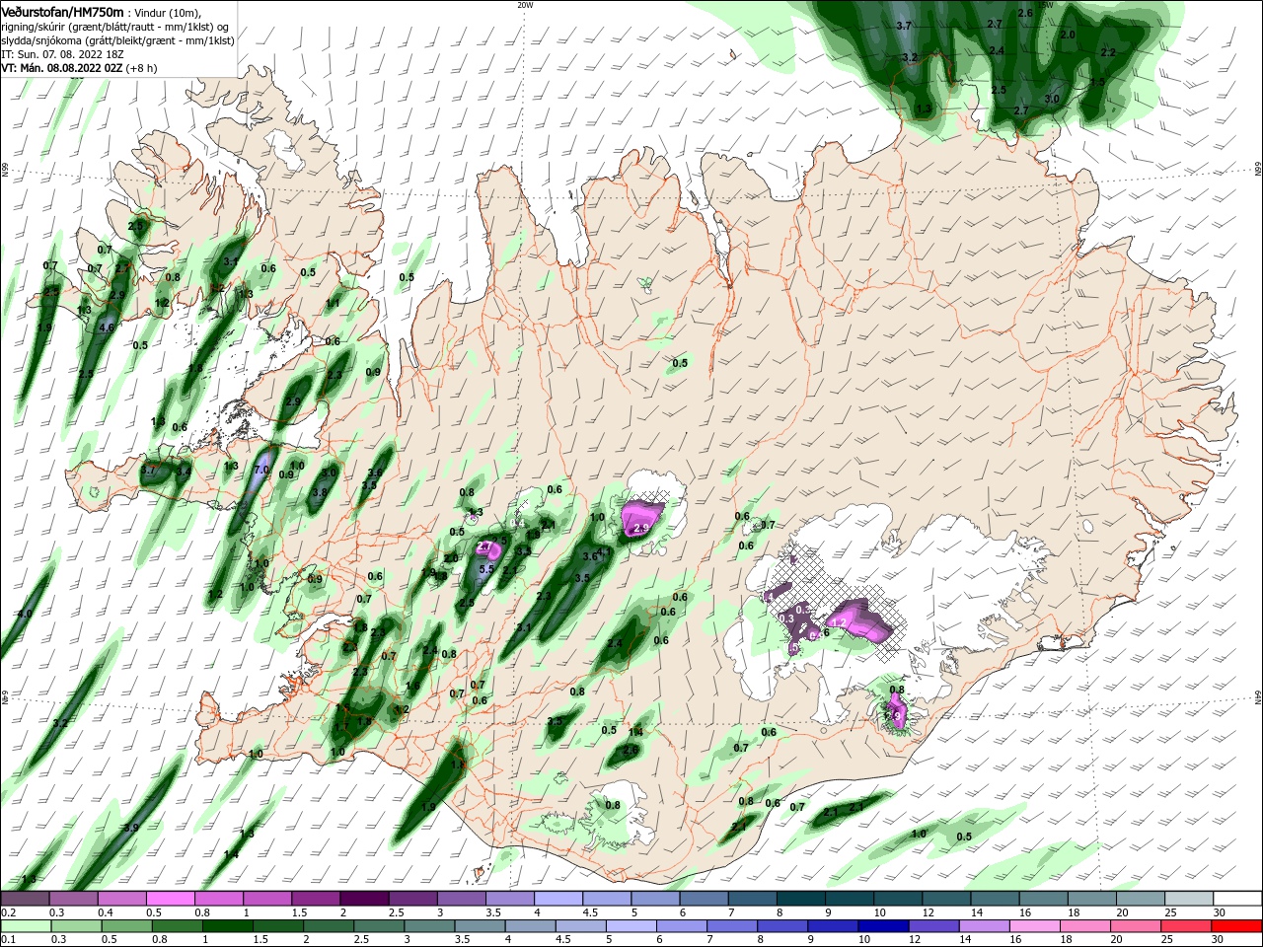Pick the darkest green rain swatch between 1 and 1.5
This screenshot has height=947, width=1263.
(226, 926)
